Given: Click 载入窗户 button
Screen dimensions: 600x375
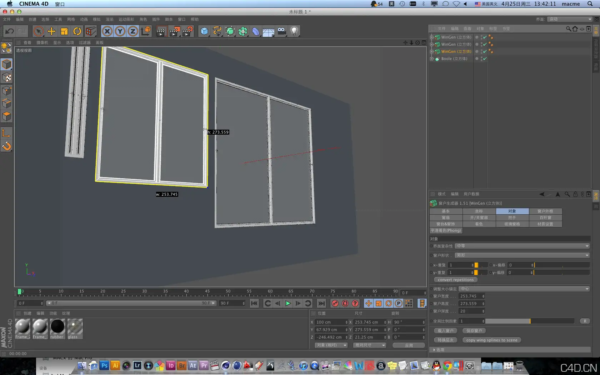Looking at the screenshot, I should [x=445, y=331].
